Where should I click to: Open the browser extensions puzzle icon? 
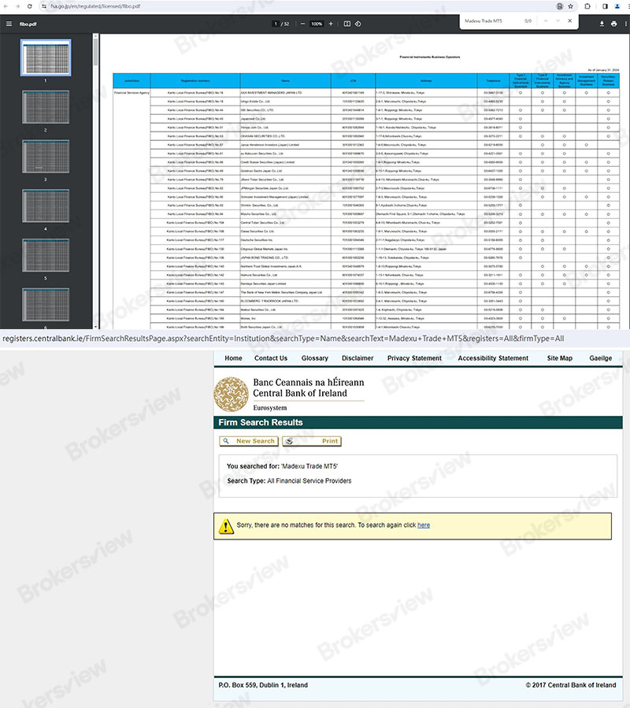click(587, 6)
